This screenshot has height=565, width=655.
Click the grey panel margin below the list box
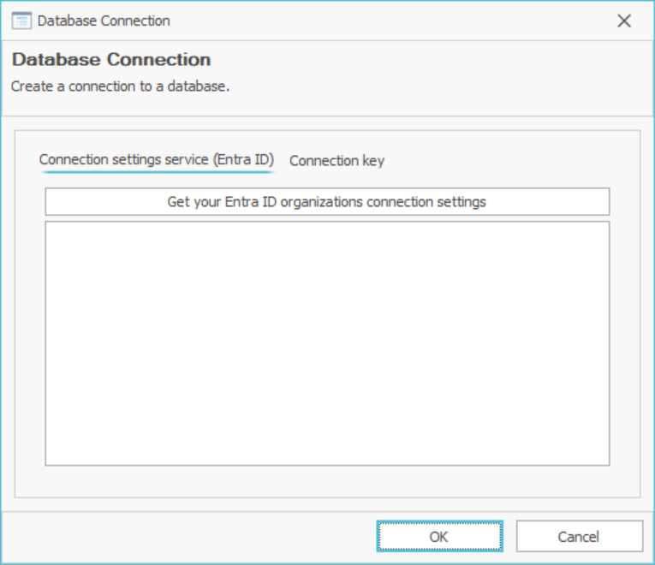click(x=327, y=481)
